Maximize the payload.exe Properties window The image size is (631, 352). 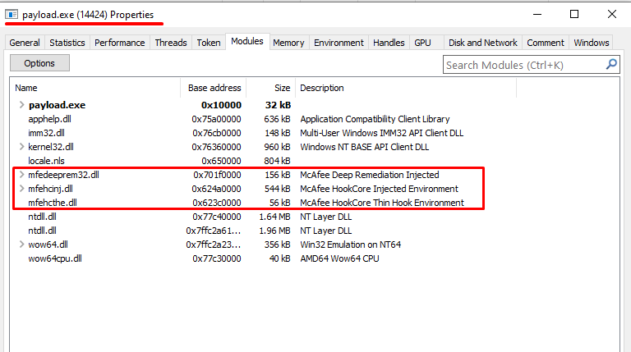[574, 15]
